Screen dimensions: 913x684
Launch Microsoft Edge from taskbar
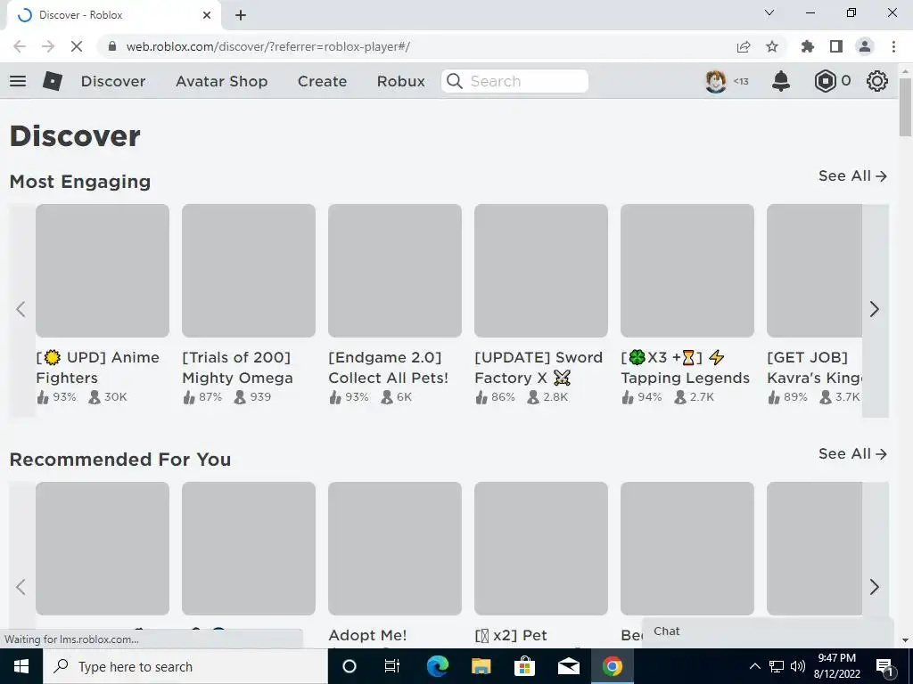coord(437,666)
